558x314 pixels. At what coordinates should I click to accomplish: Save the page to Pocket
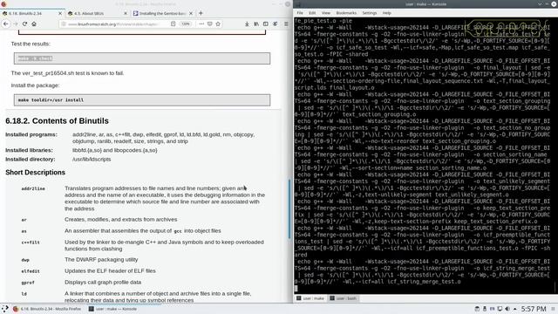(209, 24)
